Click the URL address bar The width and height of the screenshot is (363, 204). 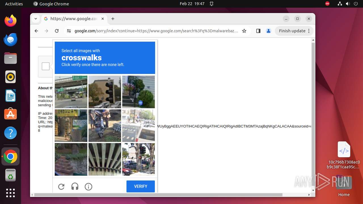[156, 31]
